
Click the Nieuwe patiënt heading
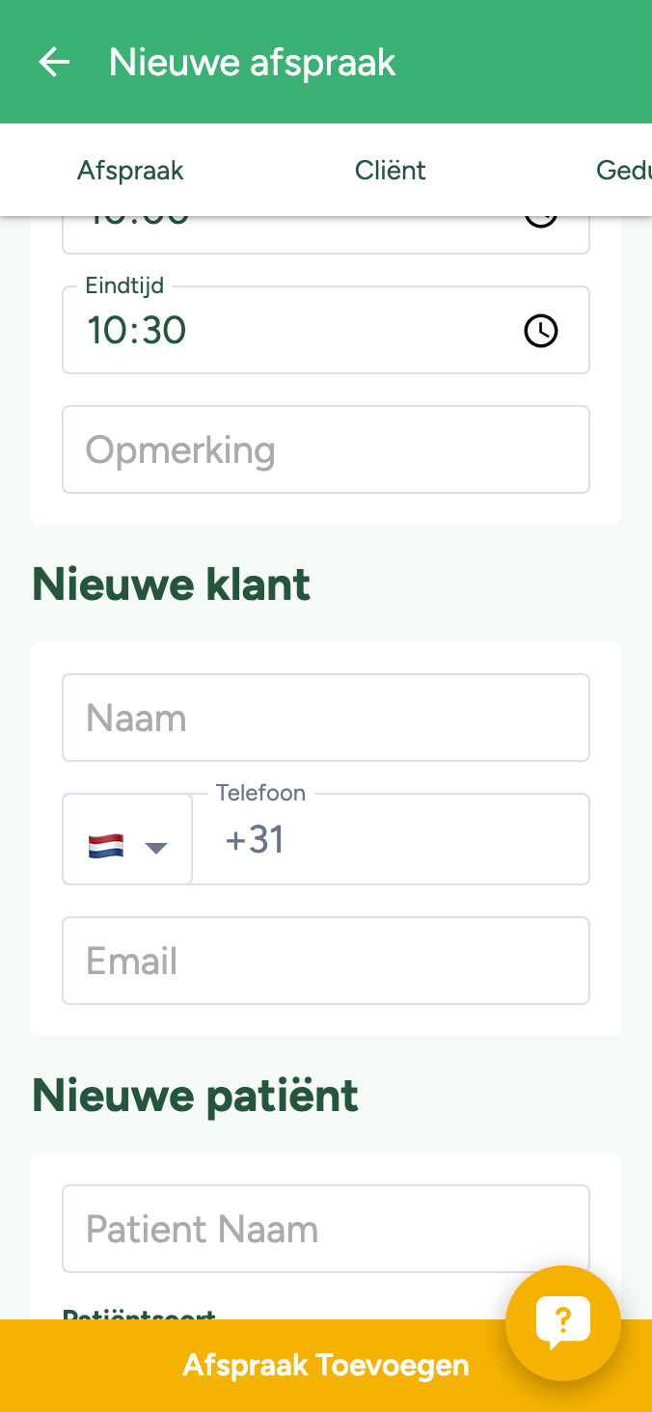pyautogui.click(x=195, y=1096)
